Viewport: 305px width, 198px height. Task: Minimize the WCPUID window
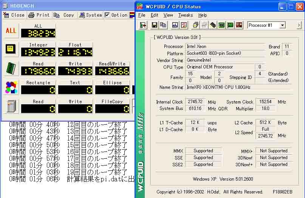[x=282, y=7]
